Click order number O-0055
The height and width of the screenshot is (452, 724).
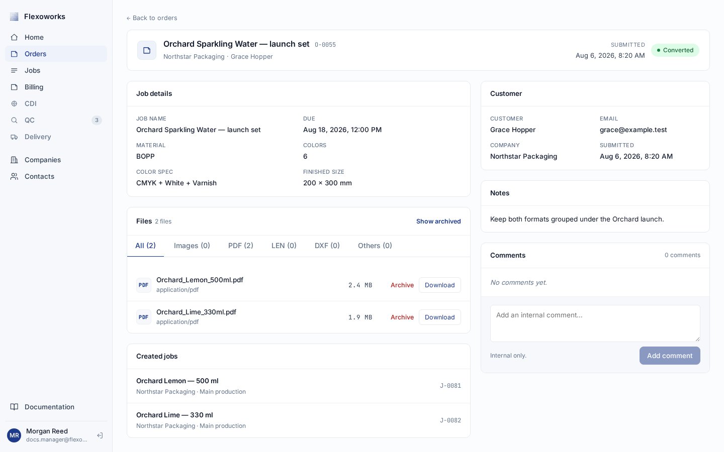(325, 45)
